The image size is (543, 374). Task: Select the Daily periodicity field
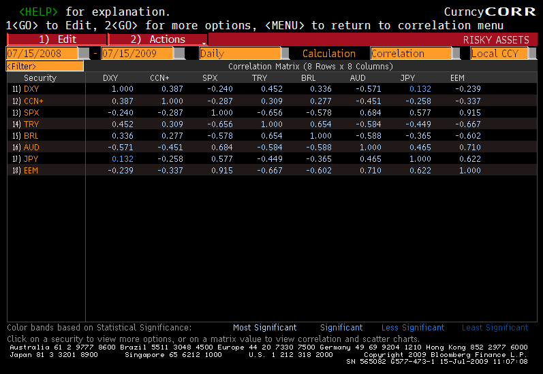coord(240,54)
